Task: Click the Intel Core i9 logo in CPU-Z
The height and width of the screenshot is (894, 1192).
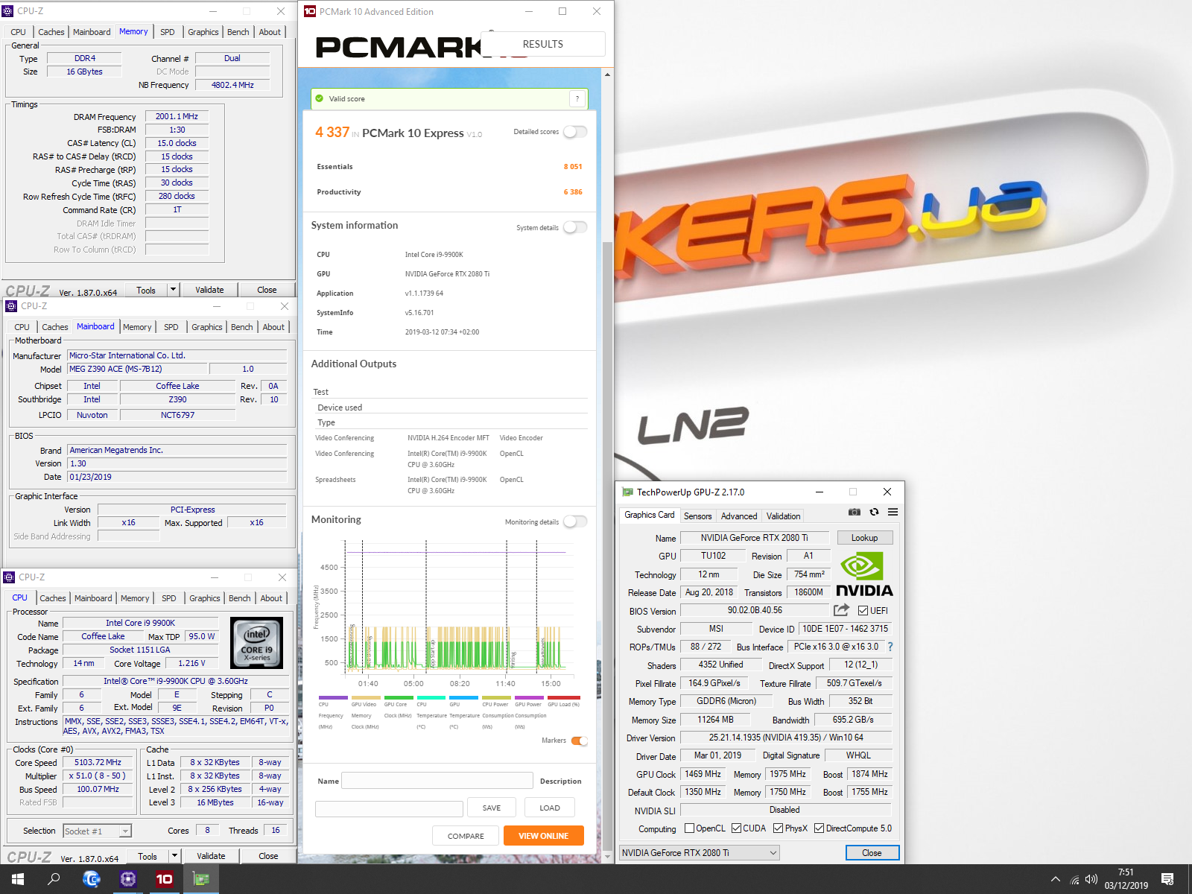Action: (x=257, y=643)
